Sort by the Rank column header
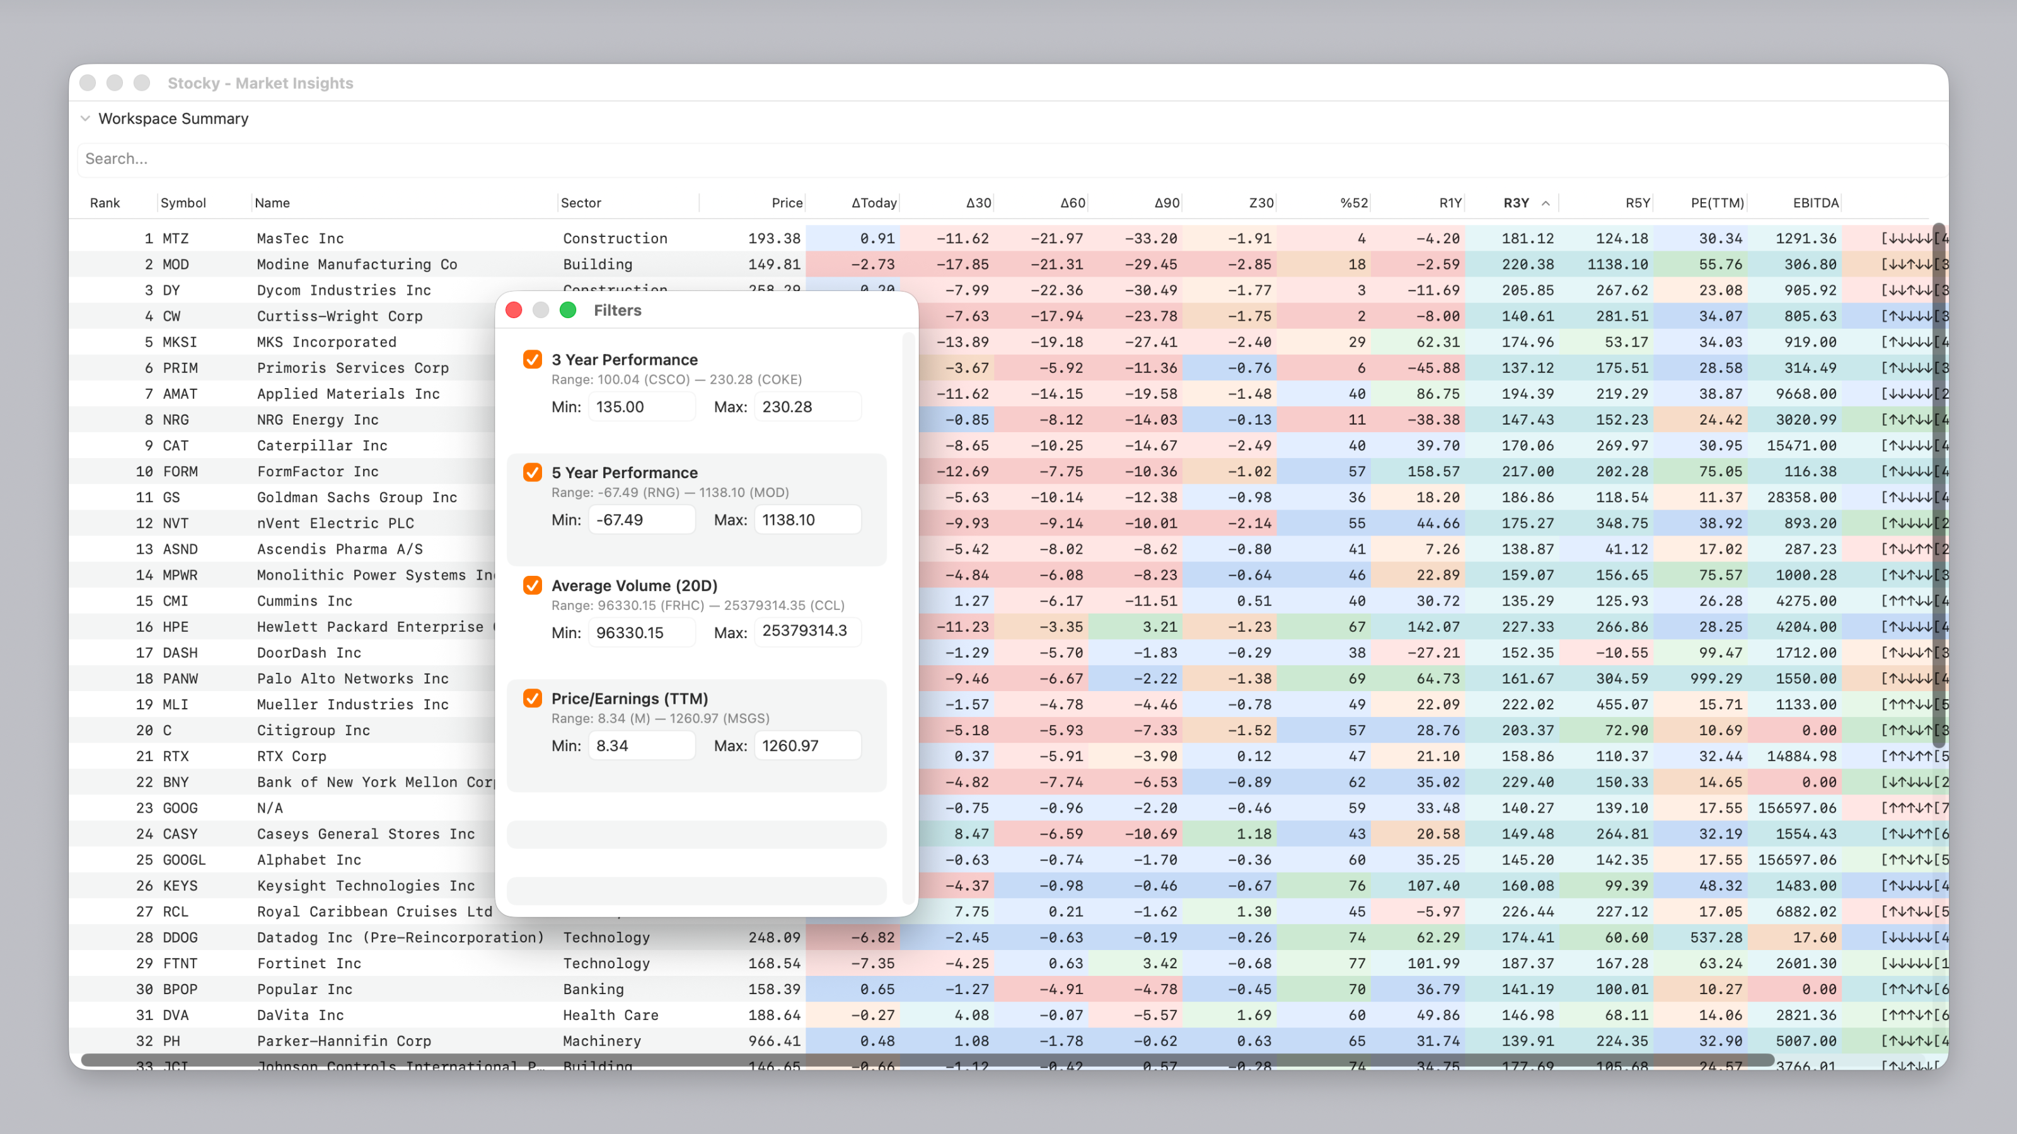 pyautogui.click(x=105, y=203)
